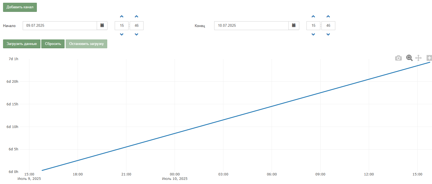The height and width of the screenshot is (184, 432).
Task: Click the Конец label
Action: tap(200, 26)
